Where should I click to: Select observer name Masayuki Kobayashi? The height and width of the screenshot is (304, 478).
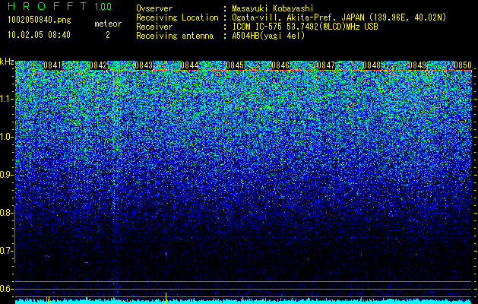click(273, 8)
